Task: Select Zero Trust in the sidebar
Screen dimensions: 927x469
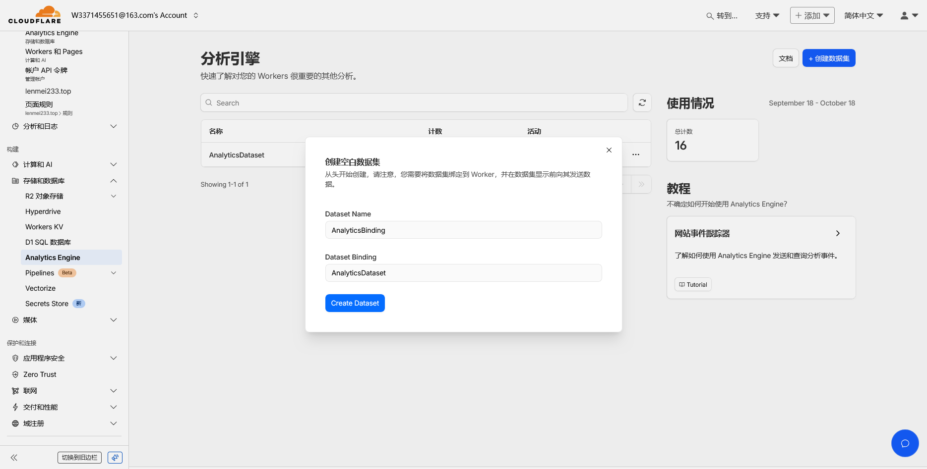Action: (39, 374)
